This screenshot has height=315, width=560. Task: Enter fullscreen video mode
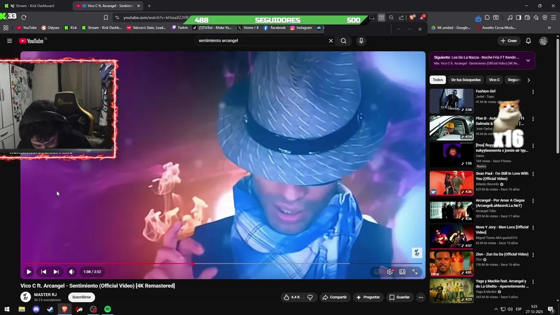click(415, 272)
